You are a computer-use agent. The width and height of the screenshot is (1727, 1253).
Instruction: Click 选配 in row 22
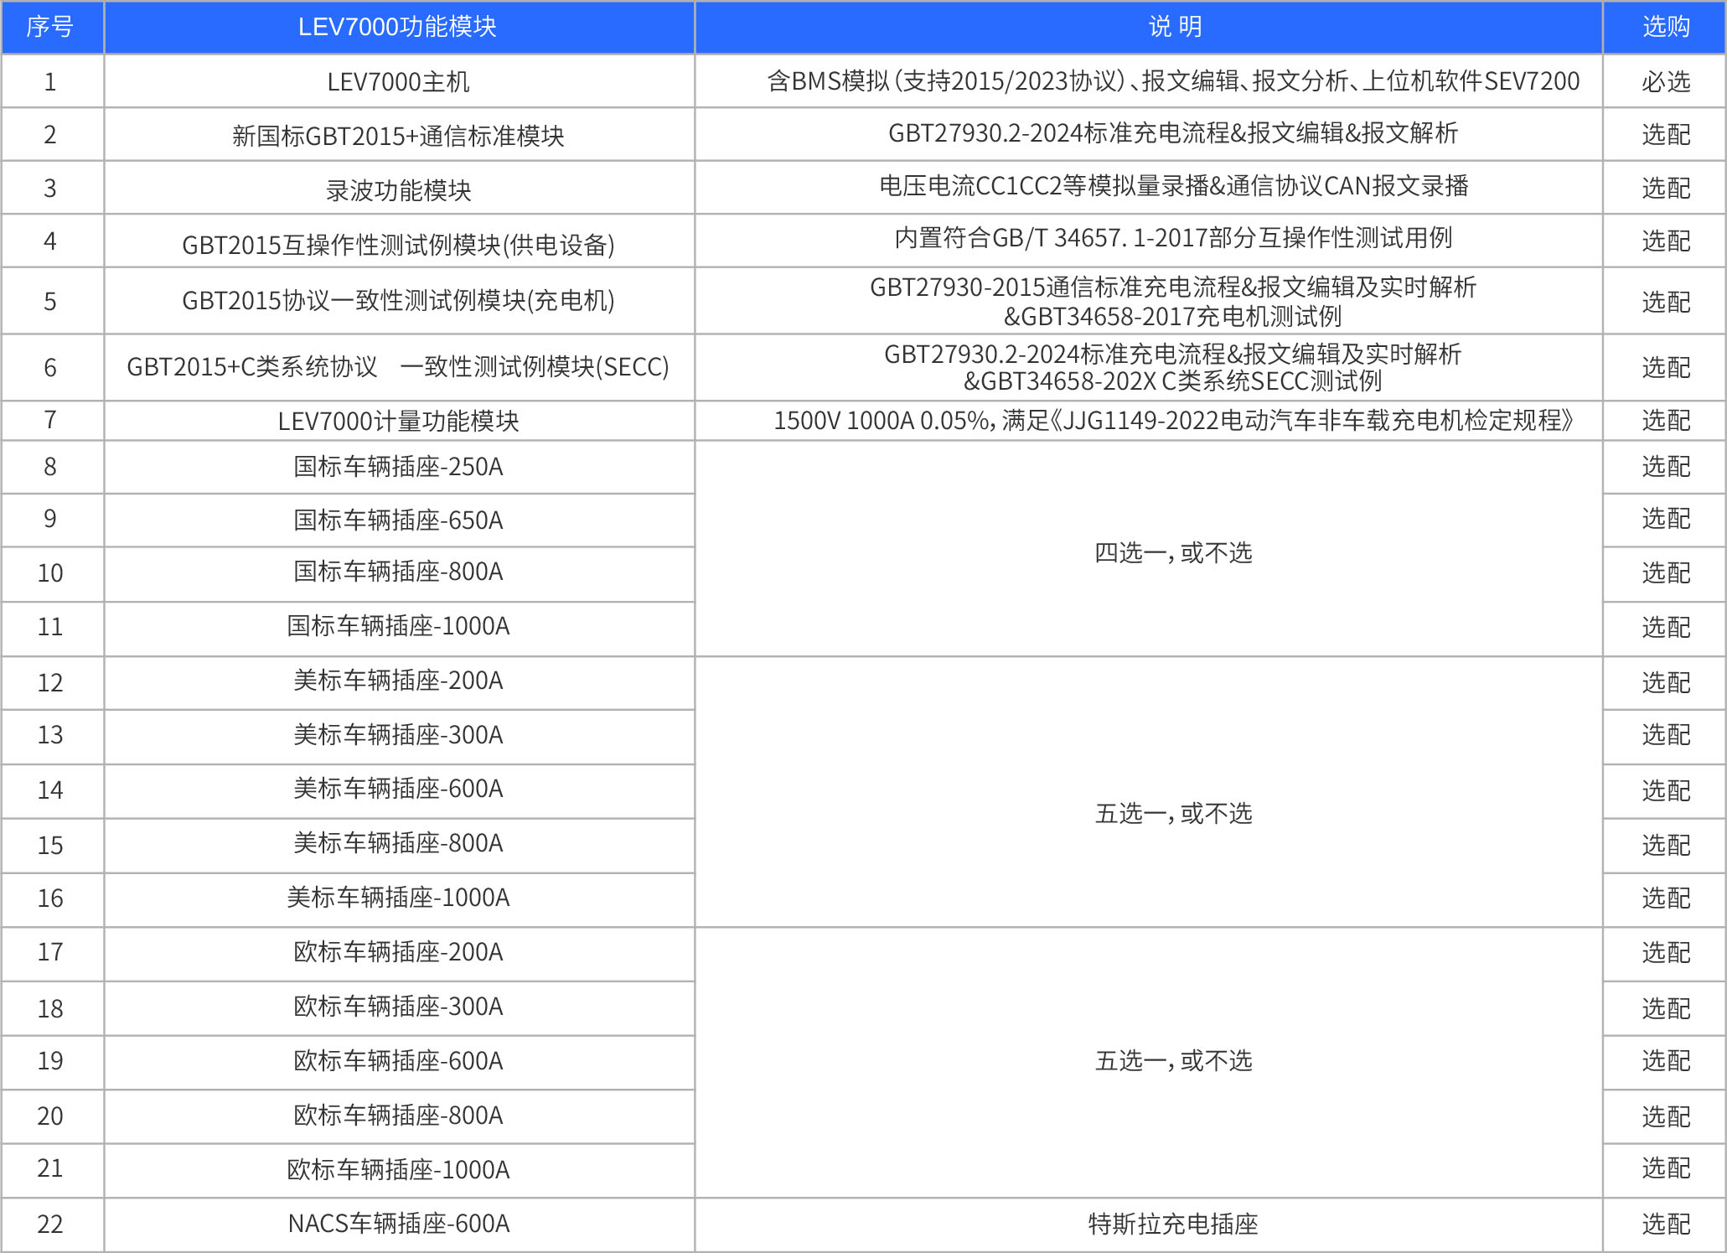(x=1665, y=1224)
